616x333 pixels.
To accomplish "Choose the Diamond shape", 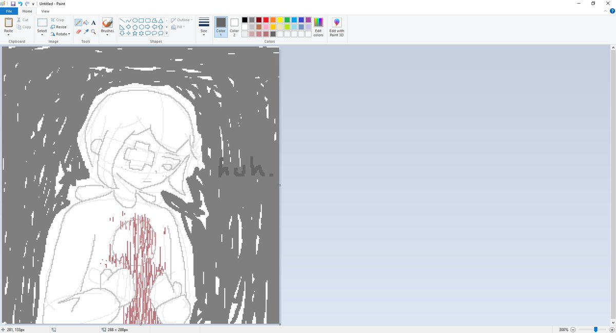I will [128, 27].
